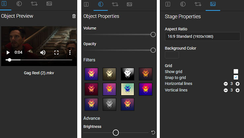The image size is (244, 138).
Task: Apply the black and white high-contrast filter
Action: [x=127, y=74]
